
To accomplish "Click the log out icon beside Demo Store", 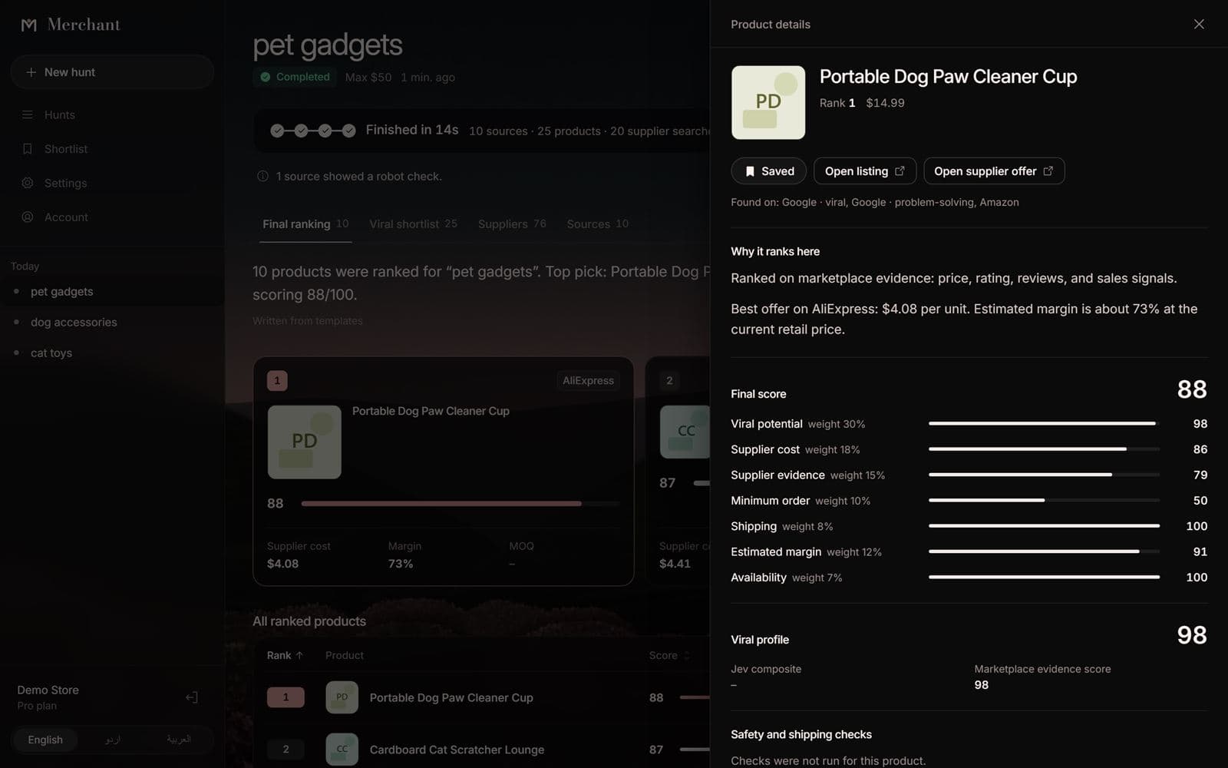I will coord(192,697).
